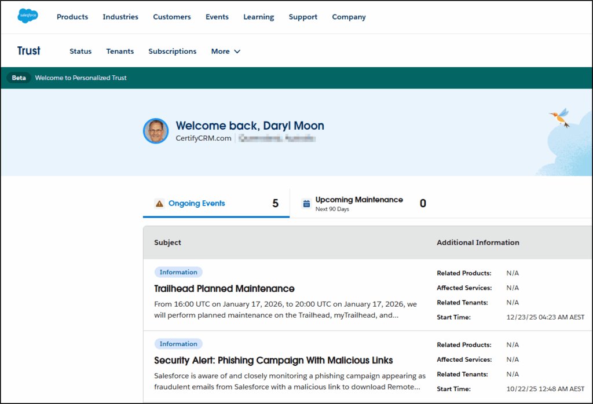The height and width of the screenshot is (404, 593).
Task: Open the Status page
Action: click(x=80, y=51)
